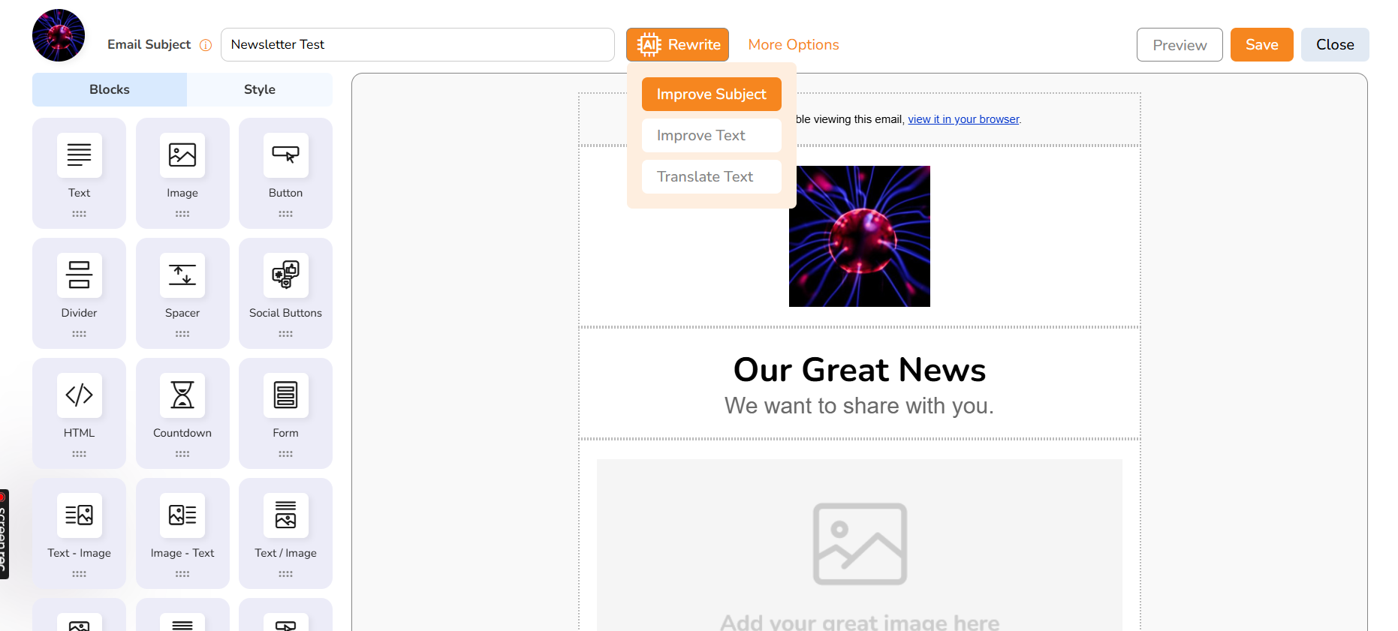Pick the Spacer block icon
The image size is (1398, 631).
coord(182,275)
